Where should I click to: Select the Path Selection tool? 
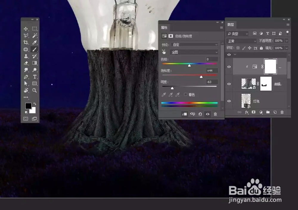point(26,84)
